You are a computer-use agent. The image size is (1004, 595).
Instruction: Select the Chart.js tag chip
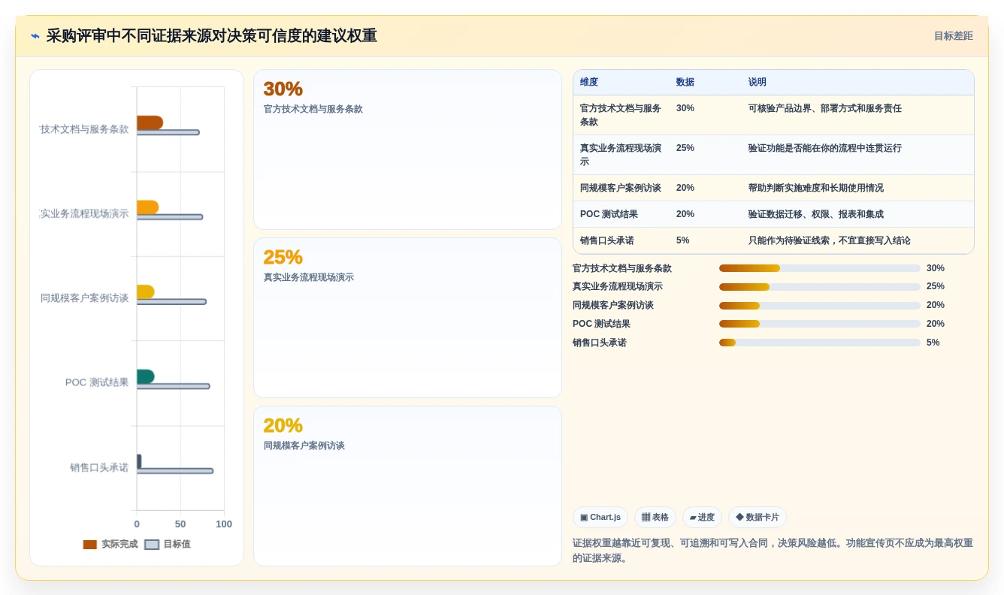tap(600, 517)
